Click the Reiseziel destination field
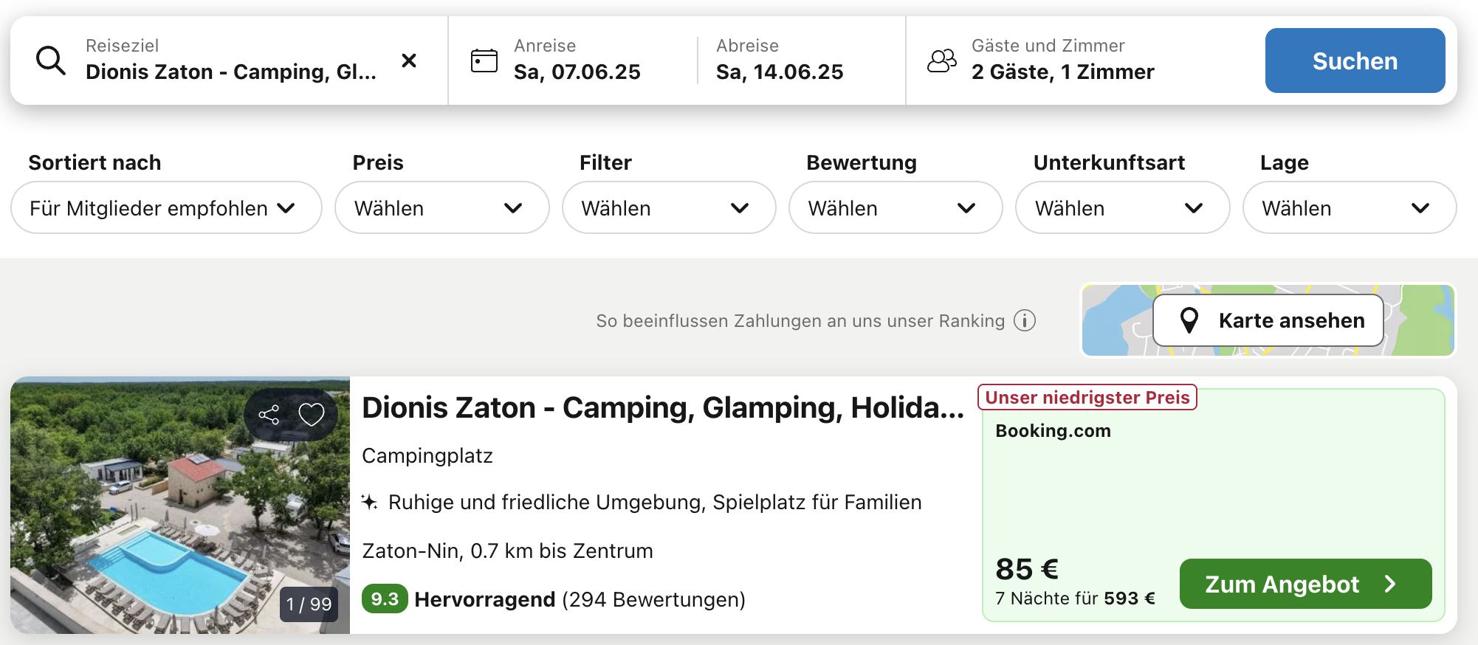This screenshot has width=1478, height=645. [231, 61]
